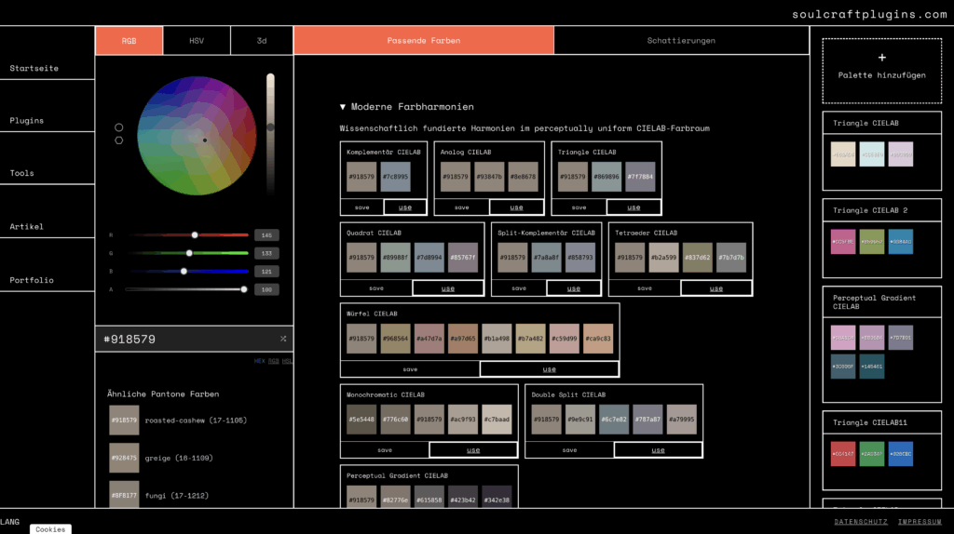The width and height of the screenshot is (954, 534).
Task: Save the Tetraeder CIELAB palette
Action: tap(645, 288)
